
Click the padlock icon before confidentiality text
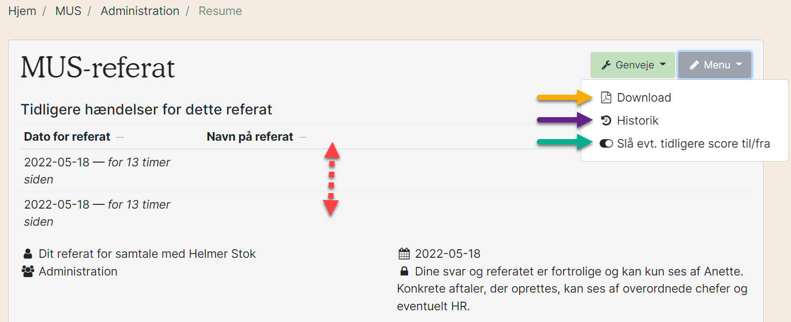(404, 271)
